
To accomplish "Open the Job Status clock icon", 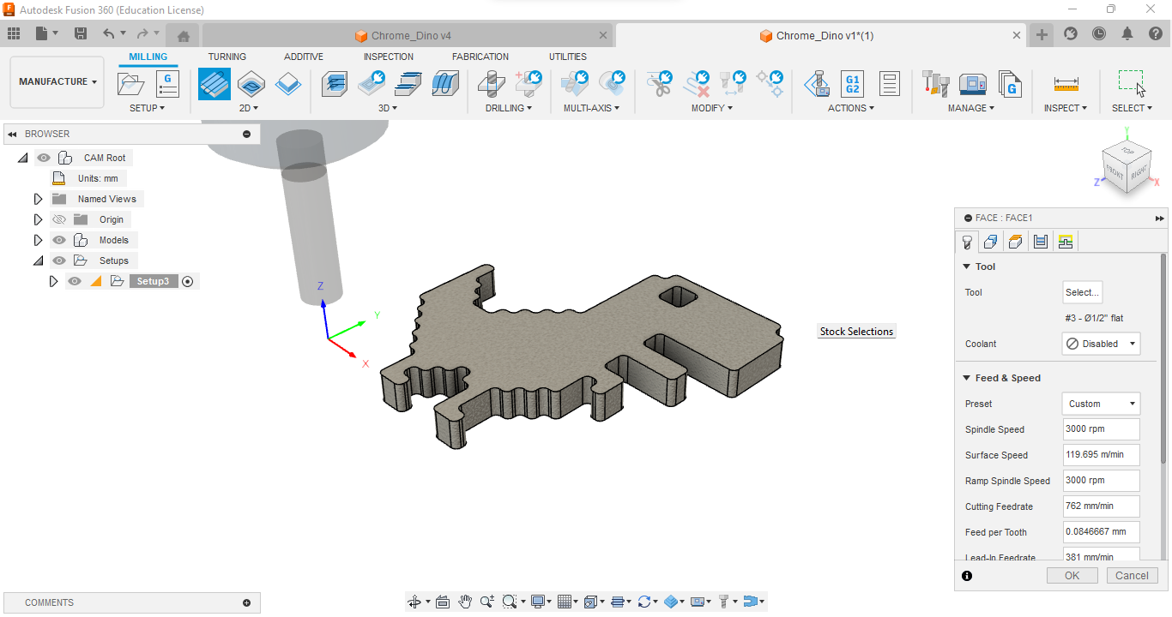I will point(1099,33).
